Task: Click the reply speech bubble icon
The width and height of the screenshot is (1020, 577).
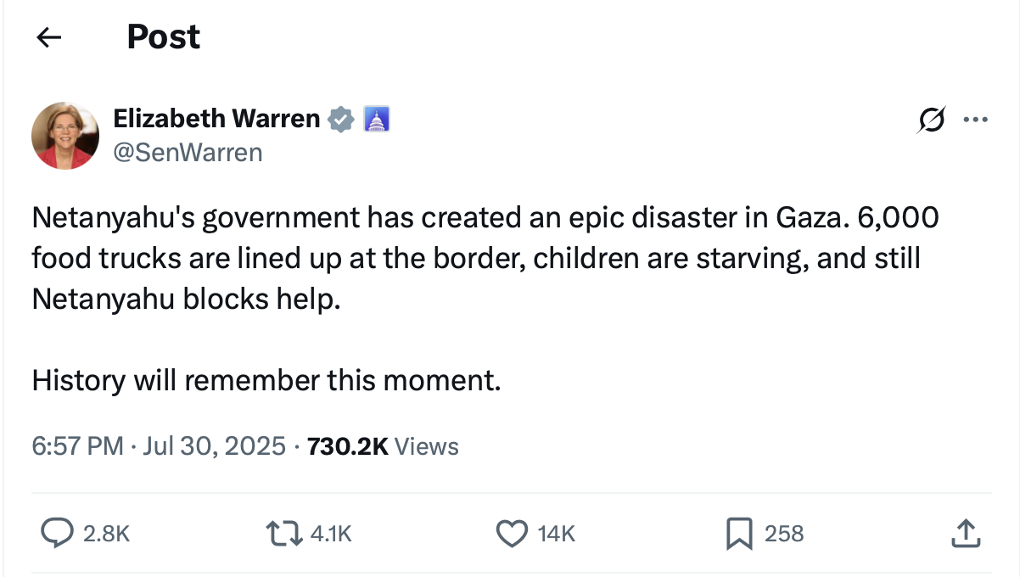Action: click(x=57, y=533)
